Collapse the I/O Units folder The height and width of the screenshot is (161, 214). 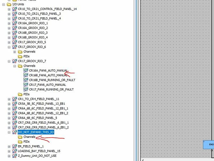point(4,5)
